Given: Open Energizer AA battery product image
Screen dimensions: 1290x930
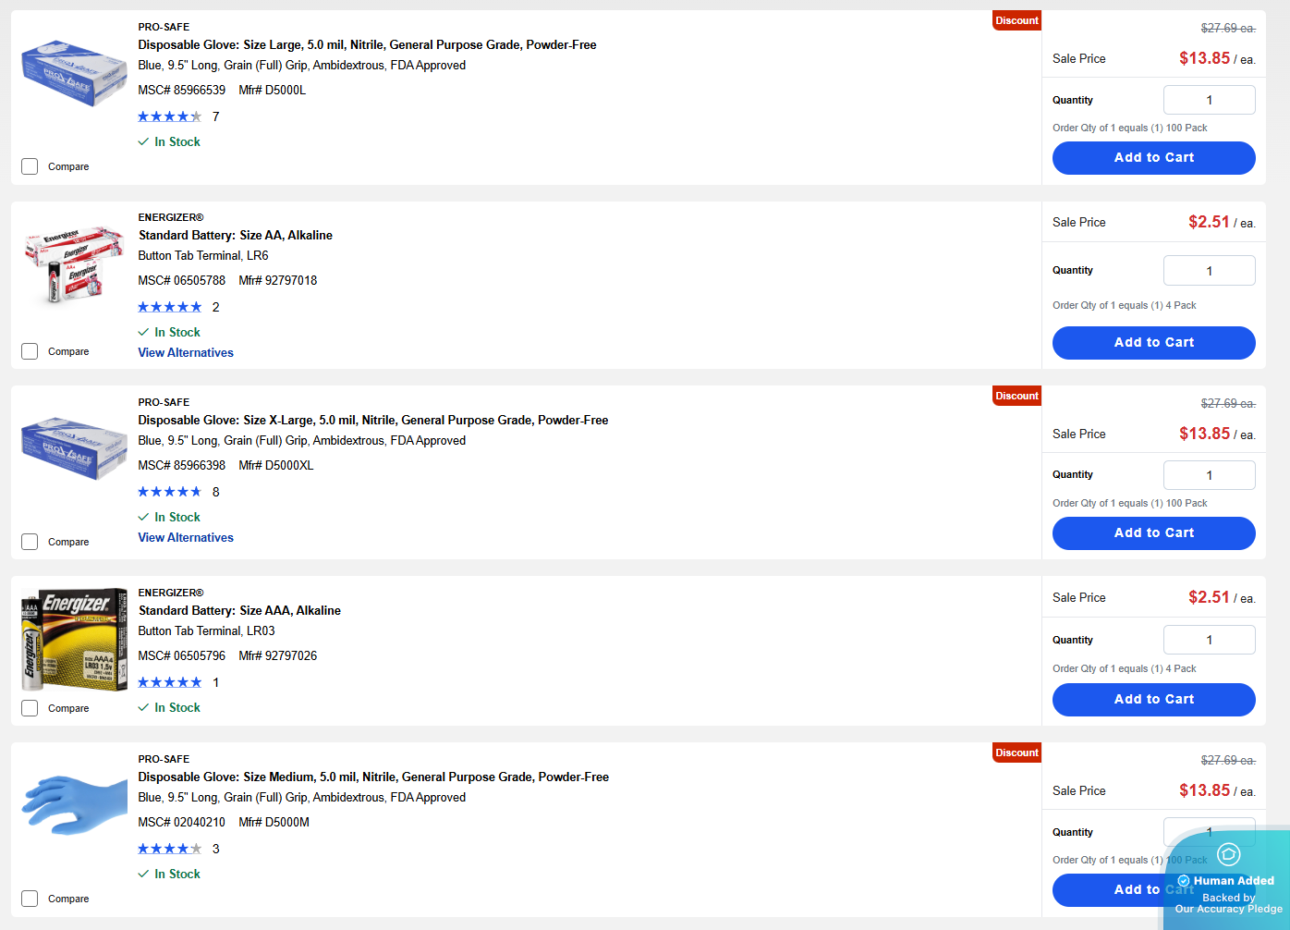Looking at the screenshot, I should point(74,264).
